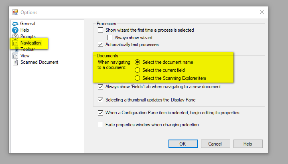Uncheck Automatically test processes
This screenshot has height=164, width=288.
[100, 45]
